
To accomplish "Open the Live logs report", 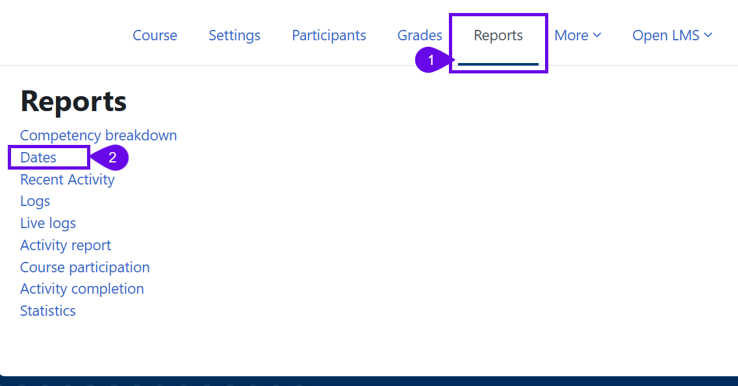I will pos(48,223).
